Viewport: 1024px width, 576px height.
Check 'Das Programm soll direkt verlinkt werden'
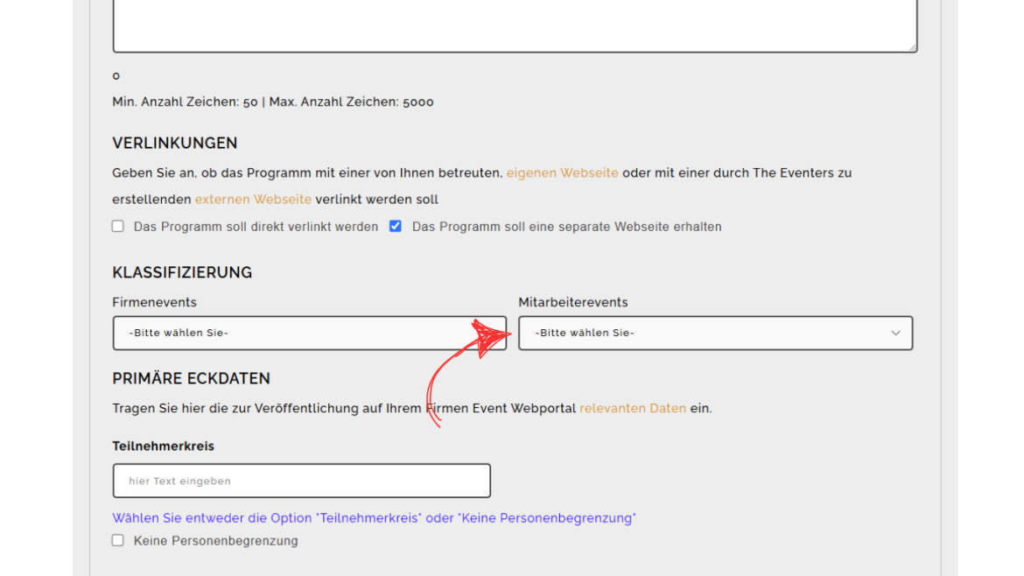coord(117,226)
